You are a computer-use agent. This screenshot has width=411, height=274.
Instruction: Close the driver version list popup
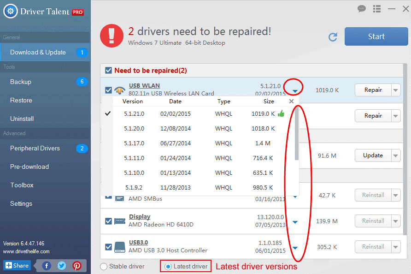pos(291,101)
